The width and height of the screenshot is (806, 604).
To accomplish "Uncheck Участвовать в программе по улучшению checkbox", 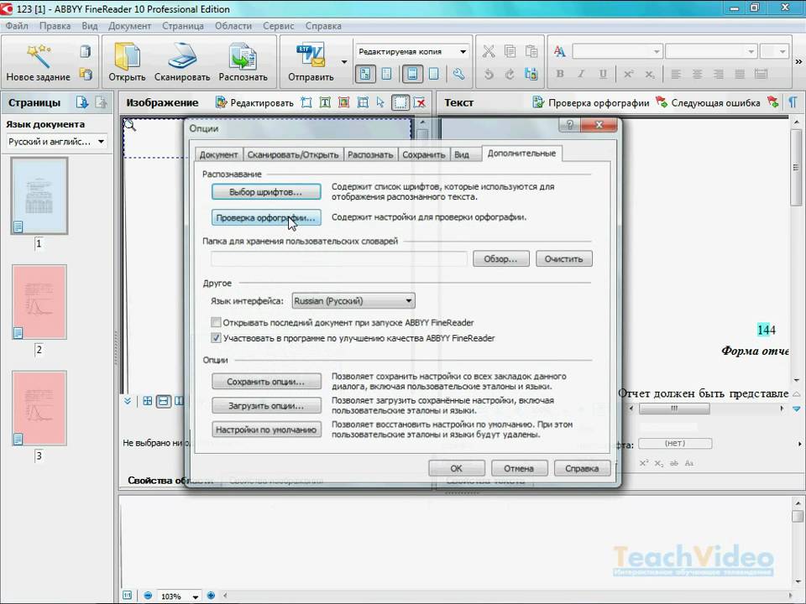I will pos(216,338).
